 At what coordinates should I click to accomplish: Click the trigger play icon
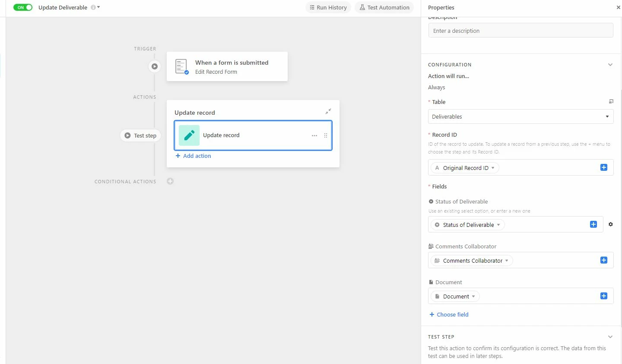pyautogui.click(x=154, y=66)
